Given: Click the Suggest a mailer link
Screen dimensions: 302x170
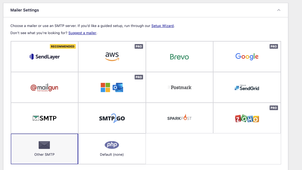Looking at the screenshot, I should click(82, 33).
